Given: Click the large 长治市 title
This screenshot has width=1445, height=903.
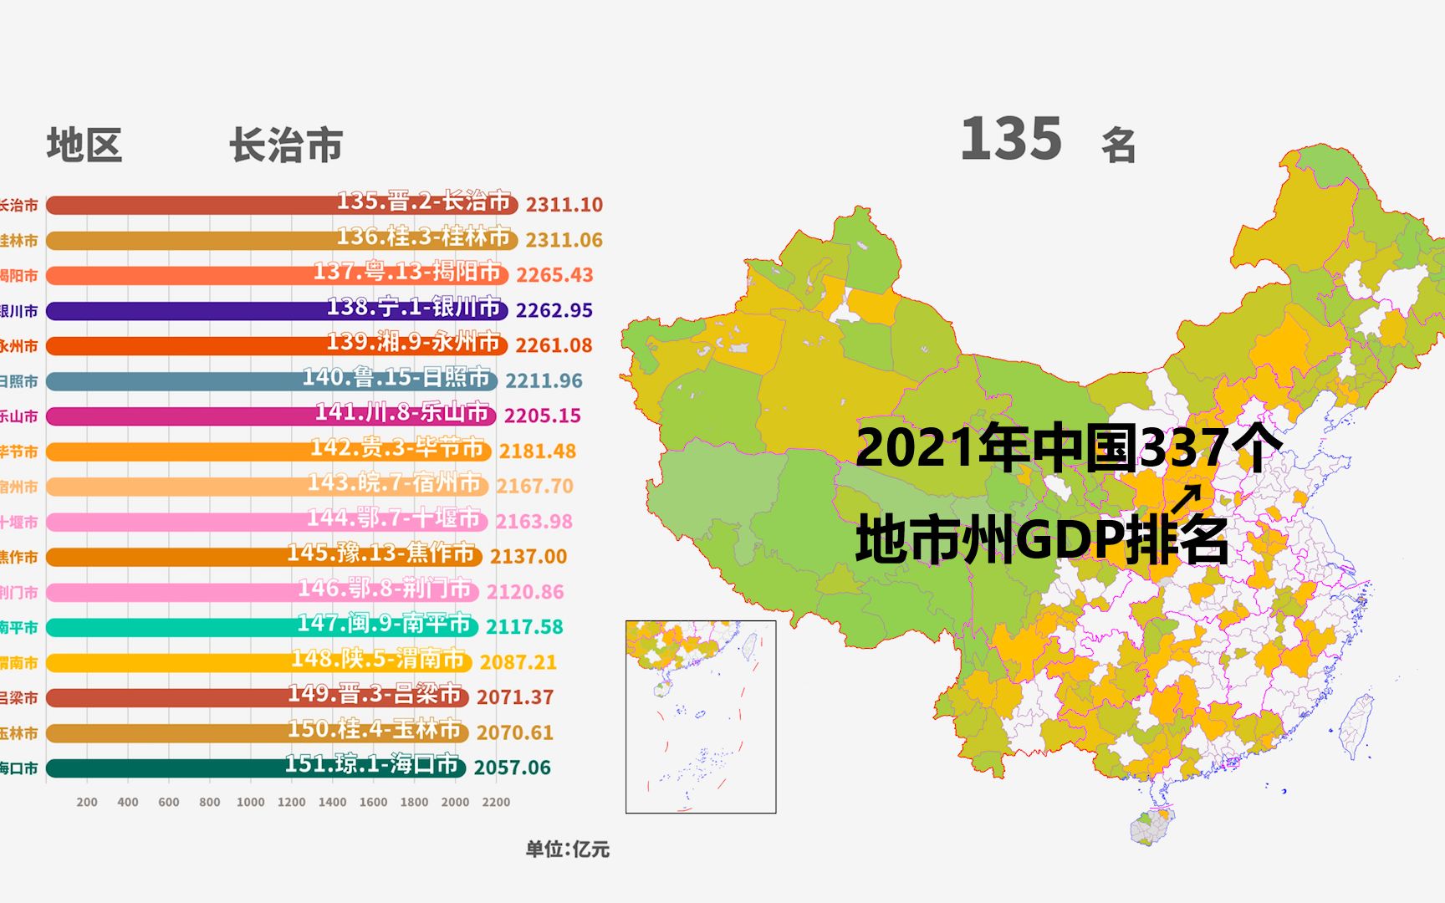Looking at the screenshot, I should [286, 145].
